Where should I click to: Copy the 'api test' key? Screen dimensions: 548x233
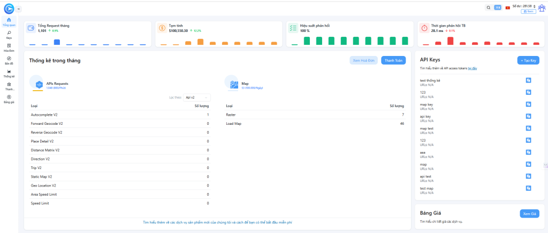tap(528, 176)
